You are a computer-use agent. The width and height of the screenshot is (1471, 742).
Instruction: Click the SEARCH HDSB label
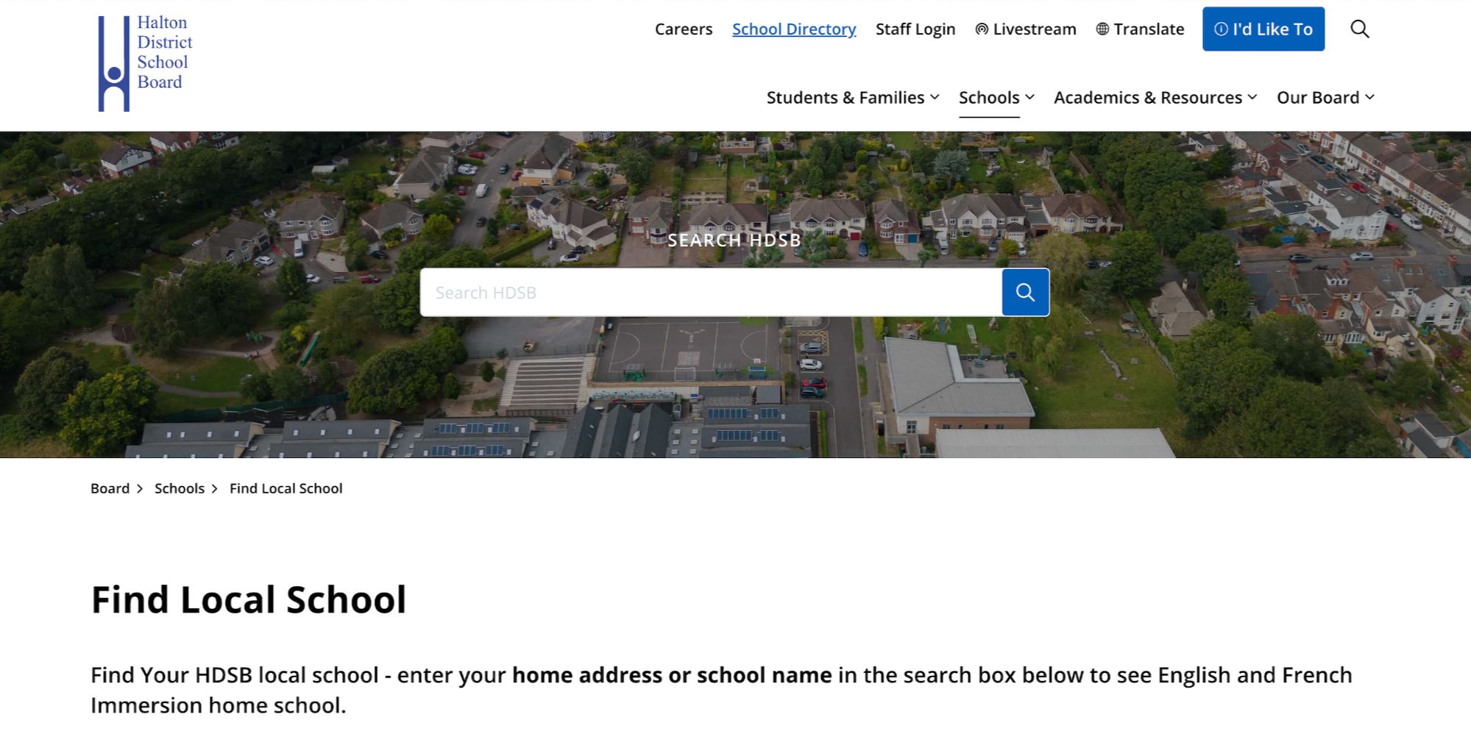click(x=734, y=240)
